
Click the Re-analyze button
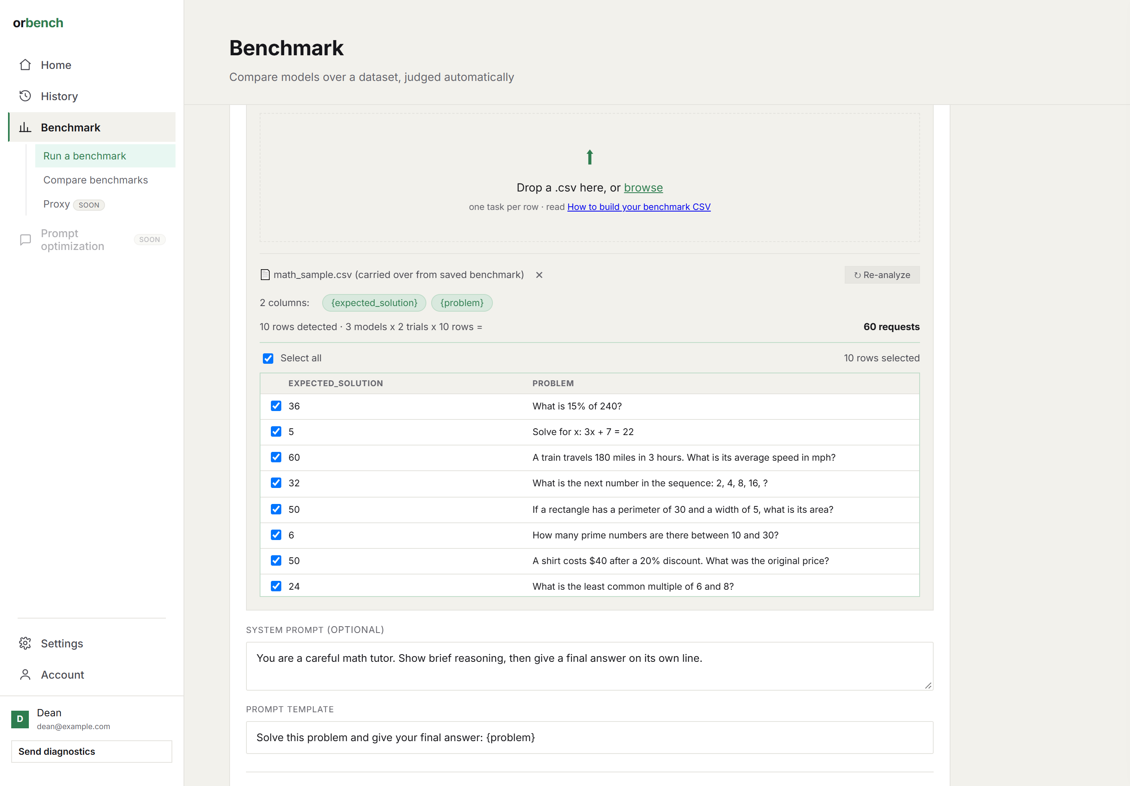(x=882, y=275)
